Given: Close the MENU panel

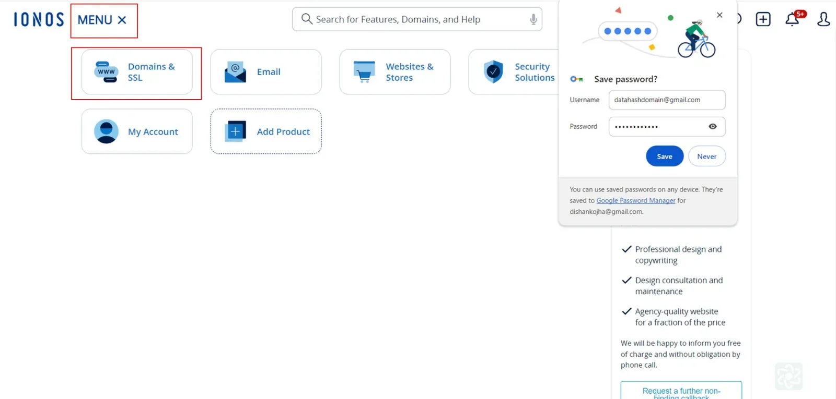Looking at the screenshot, I should tap(122, 20).
